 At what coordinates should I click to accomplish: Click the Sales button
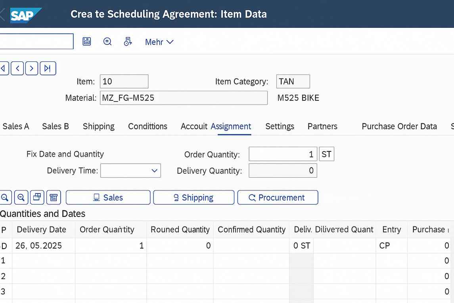[x=108, y=198]
